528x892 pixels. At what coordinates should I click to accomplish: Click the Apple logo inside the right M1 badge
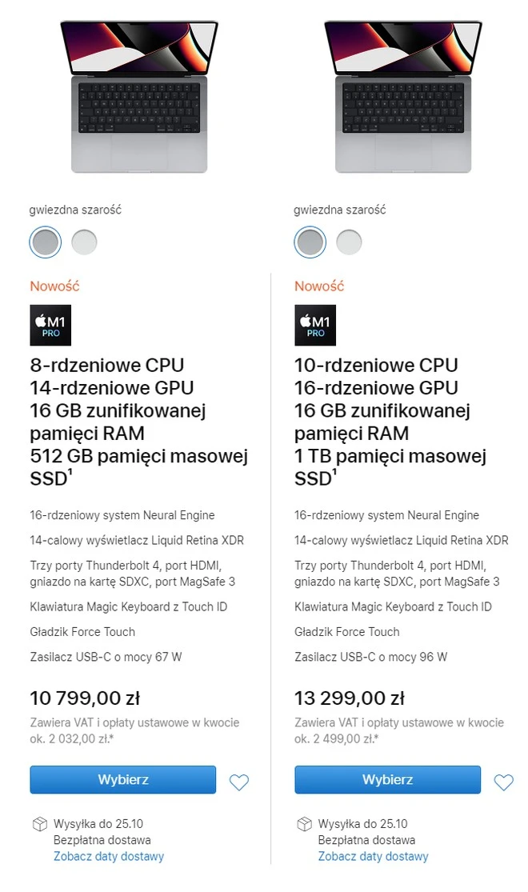tap(304, 319)
